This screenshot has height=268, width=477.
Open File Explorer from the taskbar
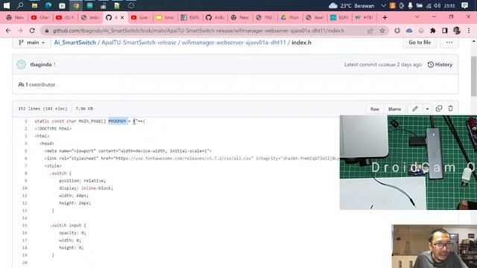pos(35,5)
